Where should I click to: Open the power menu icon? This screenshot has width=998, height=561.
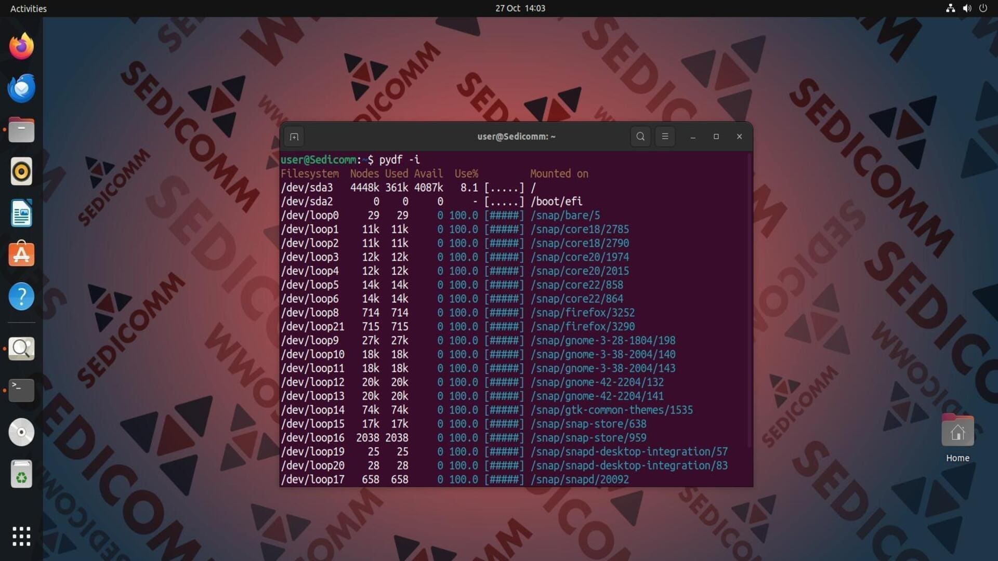[983, 8]
